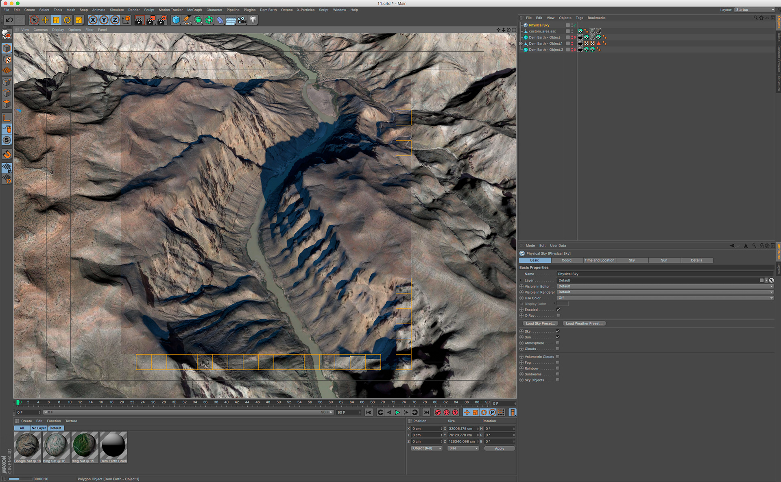Enable the Atmosphere checkbox
The width and height of the screenshot is (781, 482).
(558, 343)
